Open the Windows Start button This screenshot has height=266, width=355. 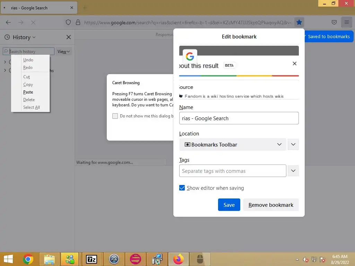coord(8,259)
